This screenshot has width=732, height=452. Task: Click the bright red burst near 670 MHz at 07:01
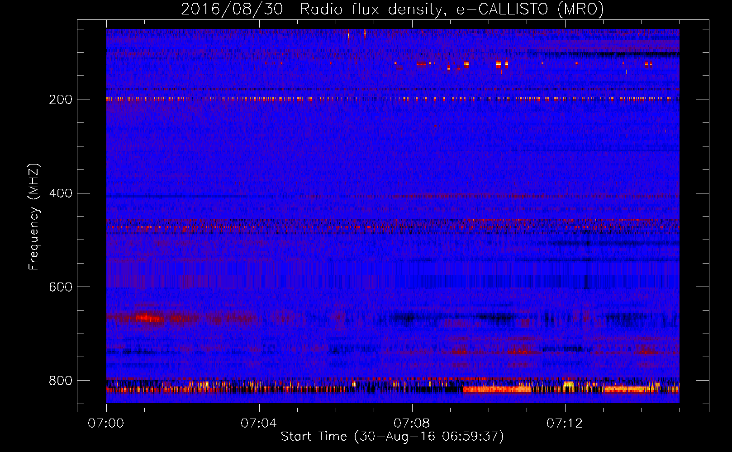pyautogui.click(x=149, y=318)
